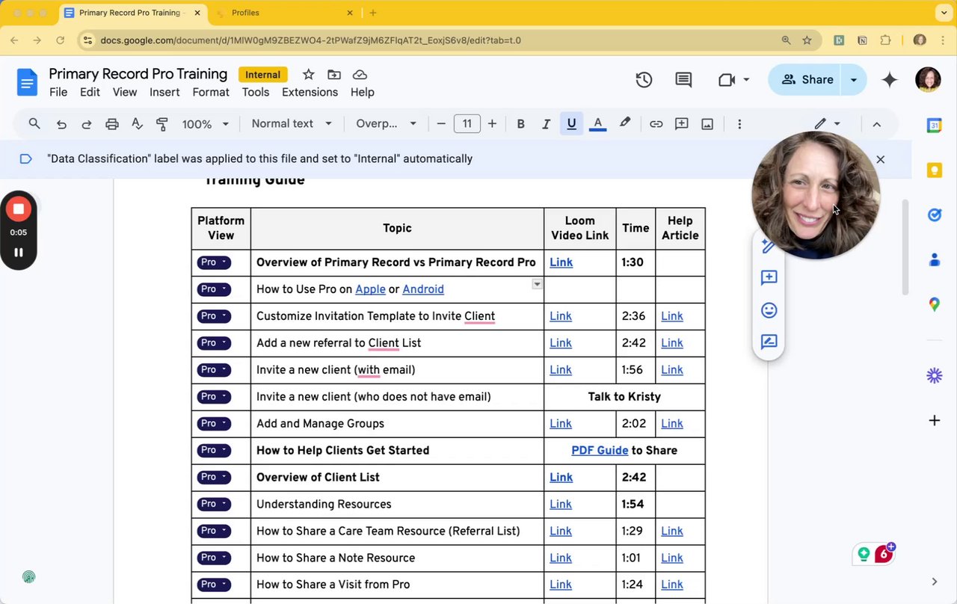Open the Insert menu
The width and height of the screenshot is (957, 604).
(x=164, y=92)
